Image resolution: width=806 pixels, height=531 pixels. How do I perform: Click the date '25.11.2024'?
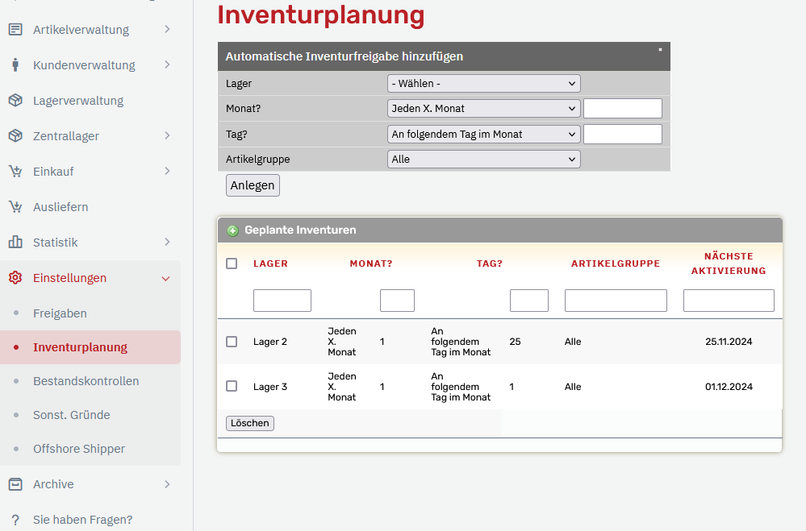(x=729, y=342)
